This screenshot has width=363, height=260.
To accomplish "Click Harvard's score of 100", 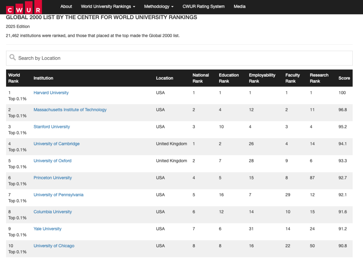I will tap(342, 93).
